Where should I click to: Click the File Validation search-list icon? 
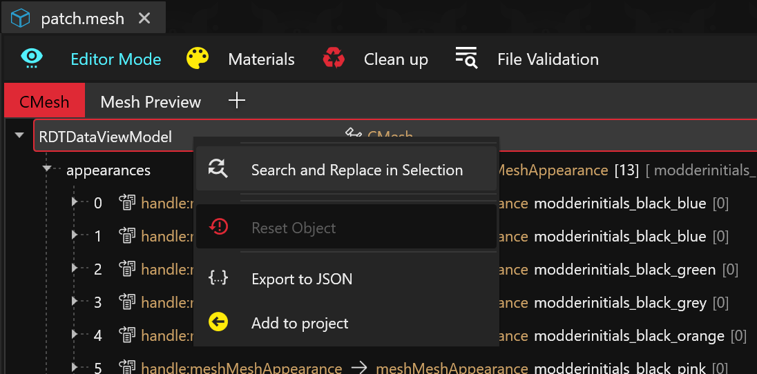pyautogui.click(x=466, y=59)
